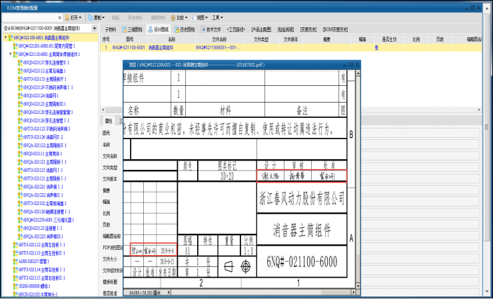Select tree item 6NQ#-021201-6000-H1
The image size is (493, 299).
(x=47, y=46)
